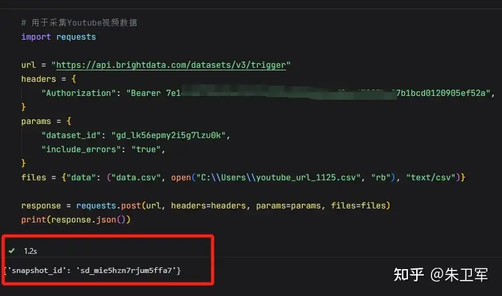This screenshot has height=296, width=502.
Task: Place cursor on import requests line
Action: pos(58,37)
